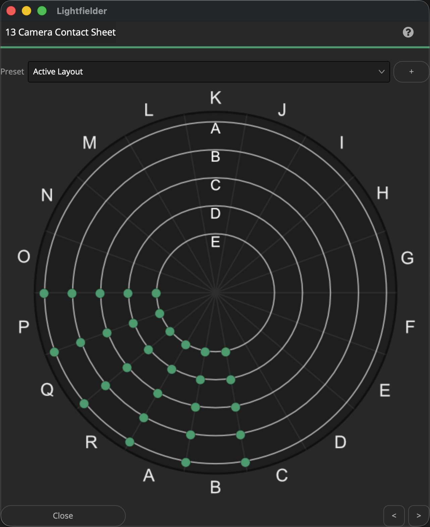Add a new preset with plus button
430x527 pixels.
[x=411, y=71]
